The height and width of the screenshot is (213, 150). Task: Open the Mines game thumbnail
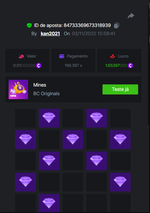18,89
